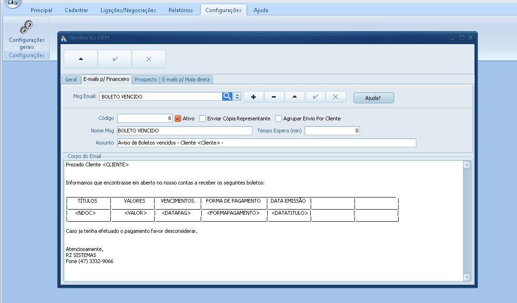This screenshot has height=303, width=517.
Task: Open the Msg Email combo box
Action: point(161,96)
